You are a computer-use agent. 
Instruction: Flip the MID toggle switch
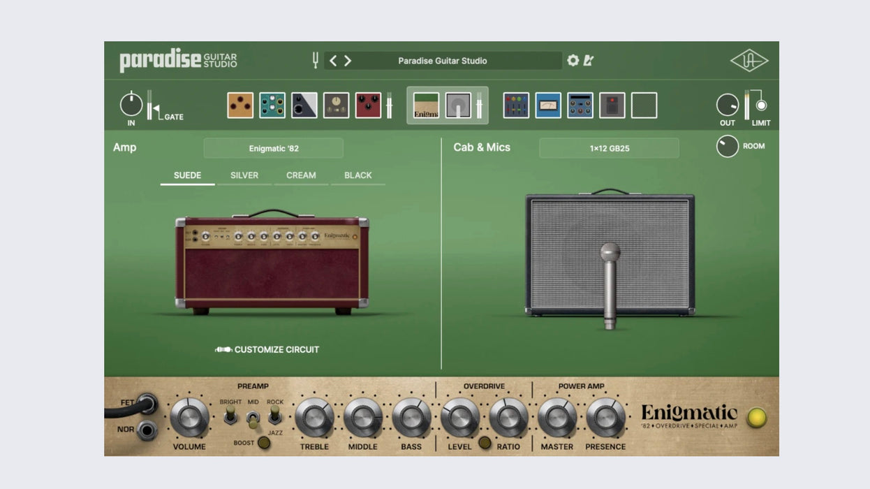pyautogui.click(x=253, y=420)
